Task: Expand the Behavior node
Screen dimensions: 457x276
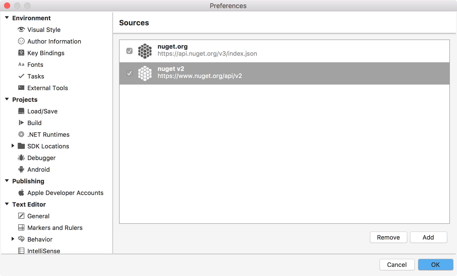Action: pyautogui.click(x=13, y=239)
